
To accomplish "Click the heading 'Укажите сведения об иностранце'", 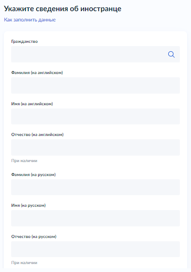I will pyautogui.click(x=63, y=9).
